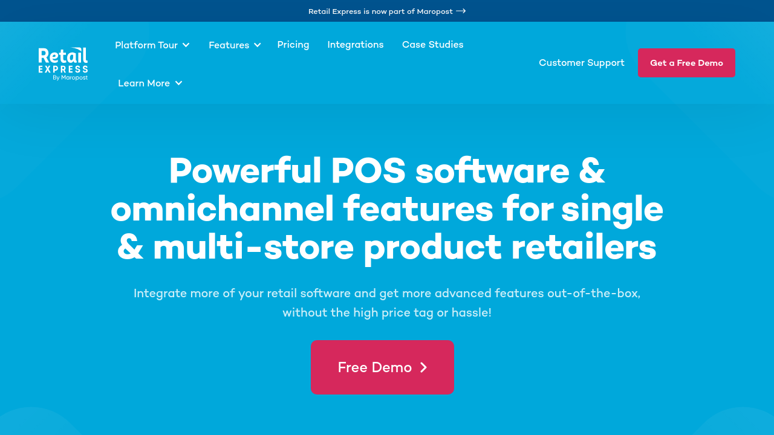774x435 pixels.
Task: Follow the 'now part of Maropost' announcement
Action: (x=380, y=11)
